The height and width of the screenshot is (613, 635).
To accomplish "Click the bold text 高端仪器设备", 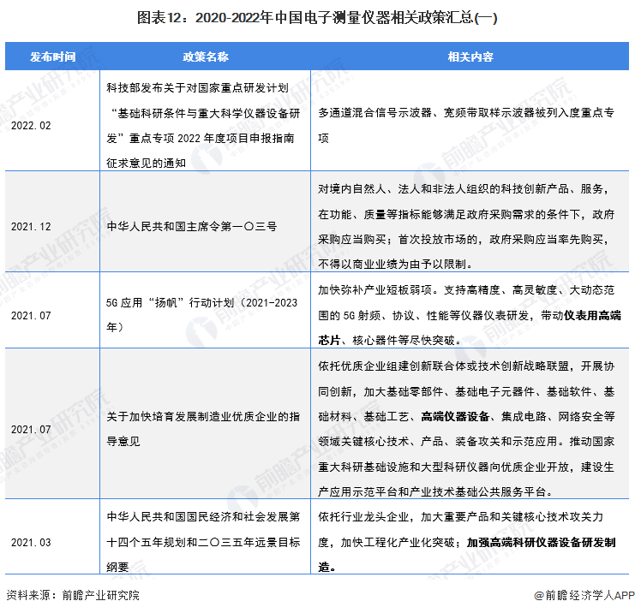I will 454,416.
